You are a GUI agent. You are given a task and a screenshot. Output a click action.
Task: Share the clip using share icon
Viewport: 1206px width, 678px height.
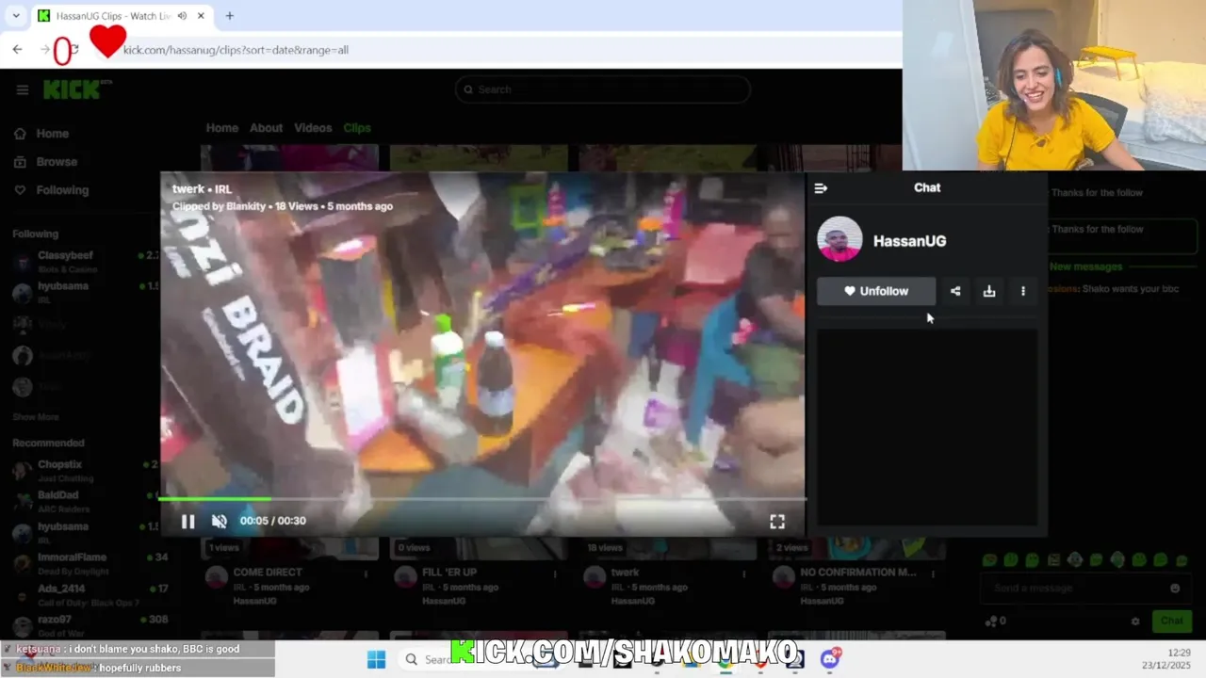point(955,291)
